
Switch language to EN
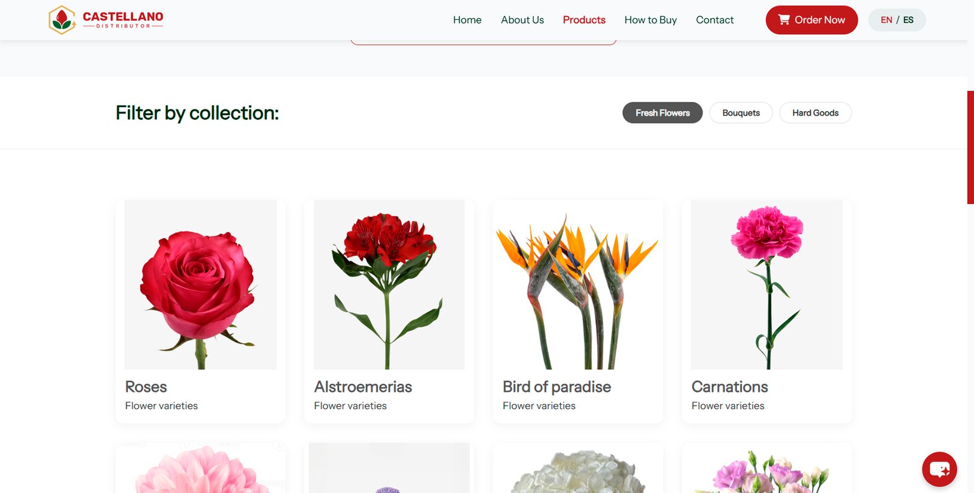(886, 20)
